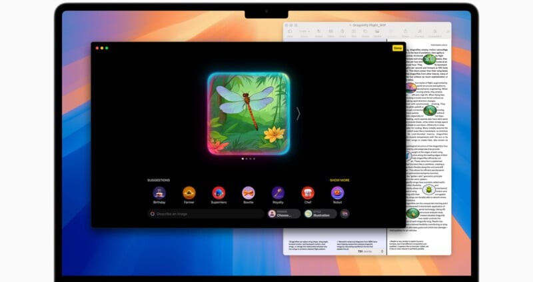Open photo picker icon beside Style
This screenshot has height=282, width=533.
tap(345, 214)
